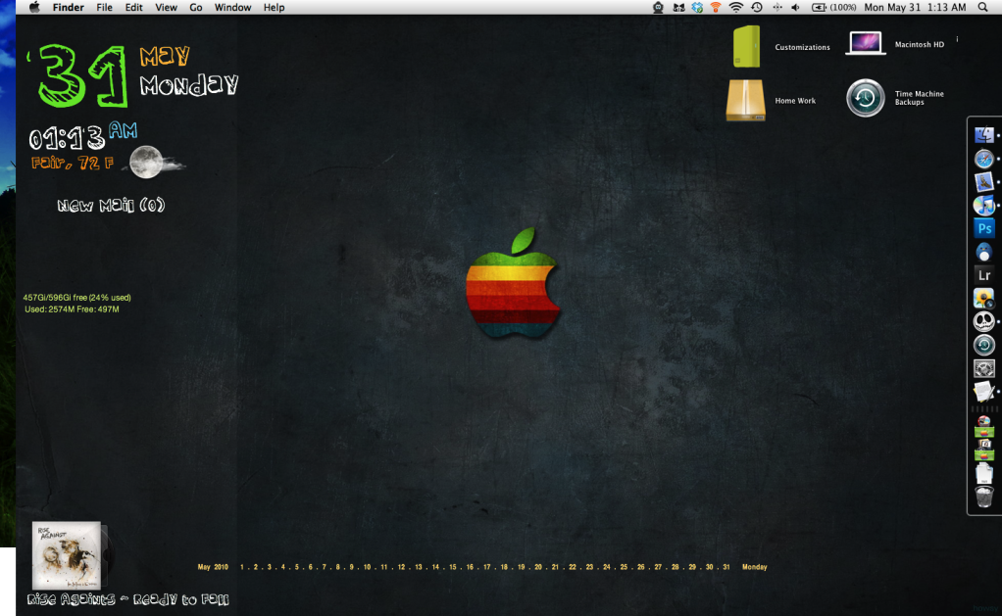Open the Mail stamp icon in dock
Screen dimensions: 1002x616
pos(984,182)
